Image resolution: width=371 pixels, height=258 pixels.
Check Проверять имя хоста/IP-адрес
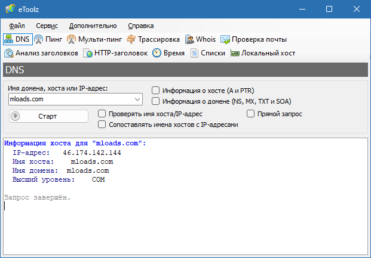pos(102,114)
